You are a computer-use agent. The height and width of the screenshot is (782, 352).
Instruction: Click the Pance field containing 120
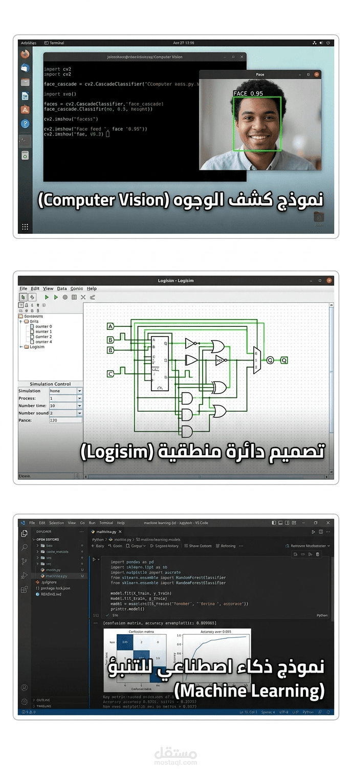click(x=65, y=420)
